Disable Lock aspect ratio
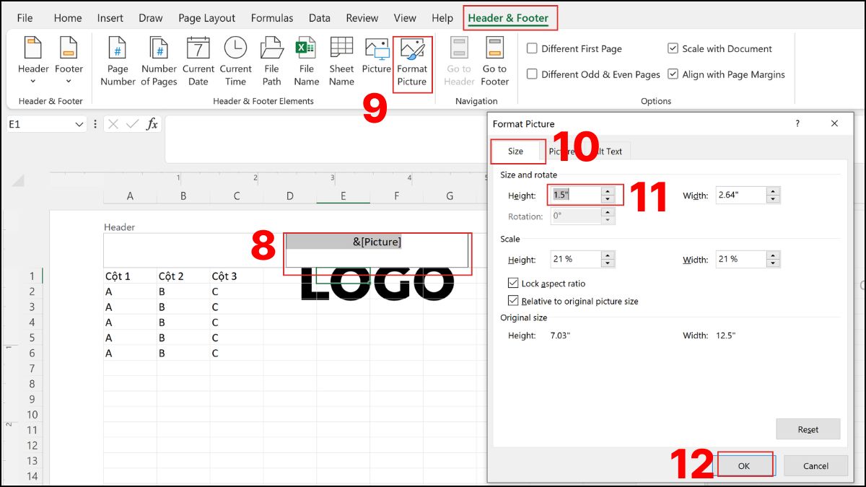The width and height of the screenshot is (866, 487). [514, 283]
